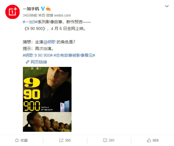This screenshot has height=146, width=174.
Task: Click the OnePlus red logo avatar
Action: click(13, 12)
